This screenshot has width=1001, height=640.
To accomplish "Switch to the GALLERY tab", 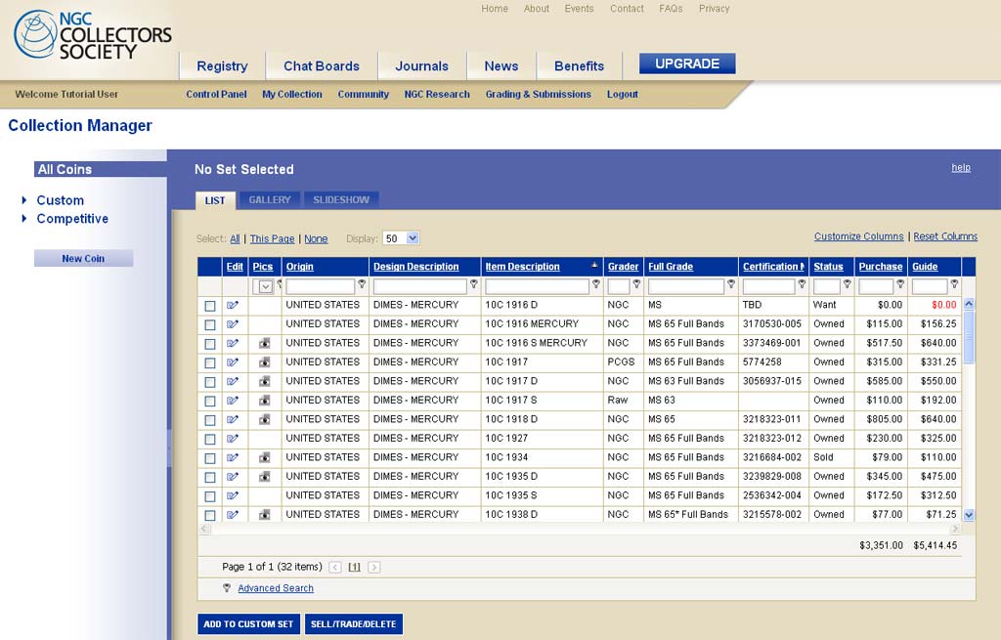I will tap(270, 199).
